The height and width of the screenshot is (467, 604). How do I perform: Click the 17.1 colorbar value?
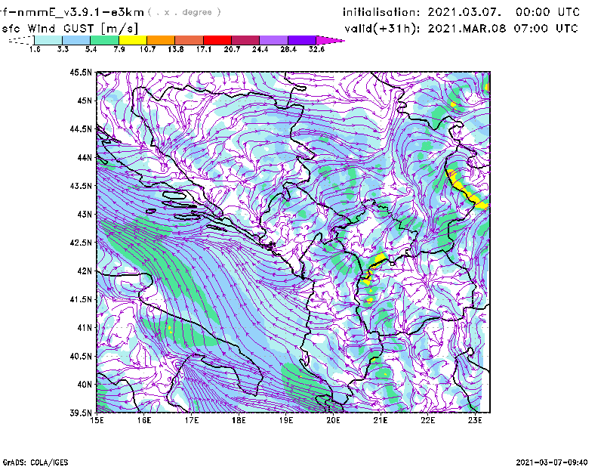pos(203,49)
